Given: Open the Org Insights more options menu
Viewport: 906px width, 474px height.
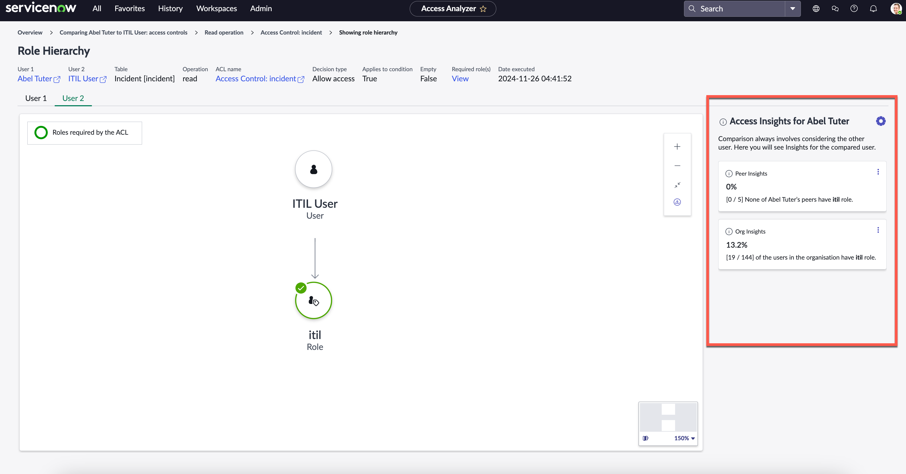Looking at the screenshot, I should [878, 230].
